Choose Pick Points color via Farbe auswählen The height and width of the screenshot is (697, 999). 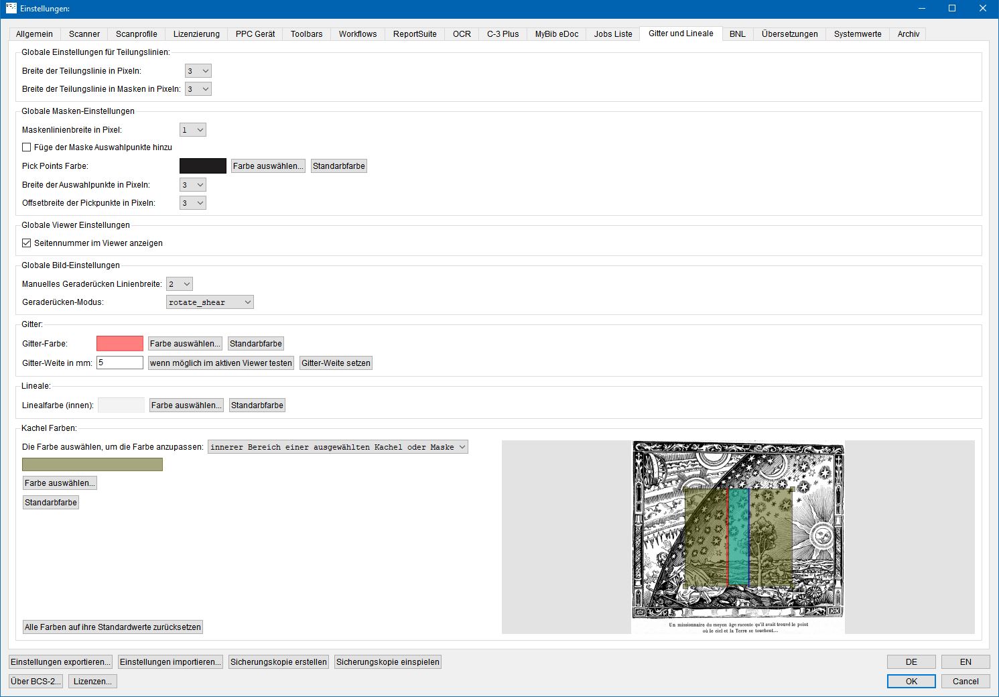(268, 166)
